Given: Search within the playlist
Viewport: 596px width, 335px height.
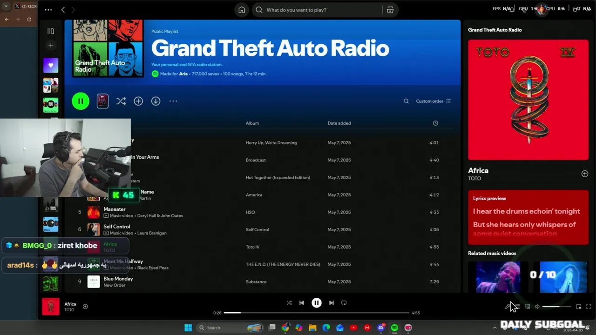Looking at the screenshot, I should [406, 101].
